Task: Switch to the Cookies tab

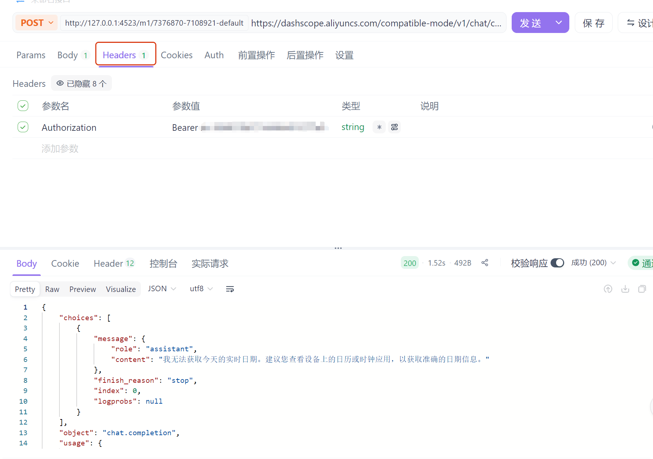Action: [177, 55]
